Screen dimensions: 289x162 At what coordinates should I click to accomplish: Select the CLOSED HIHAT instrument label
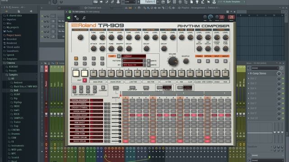pos(79,115)
